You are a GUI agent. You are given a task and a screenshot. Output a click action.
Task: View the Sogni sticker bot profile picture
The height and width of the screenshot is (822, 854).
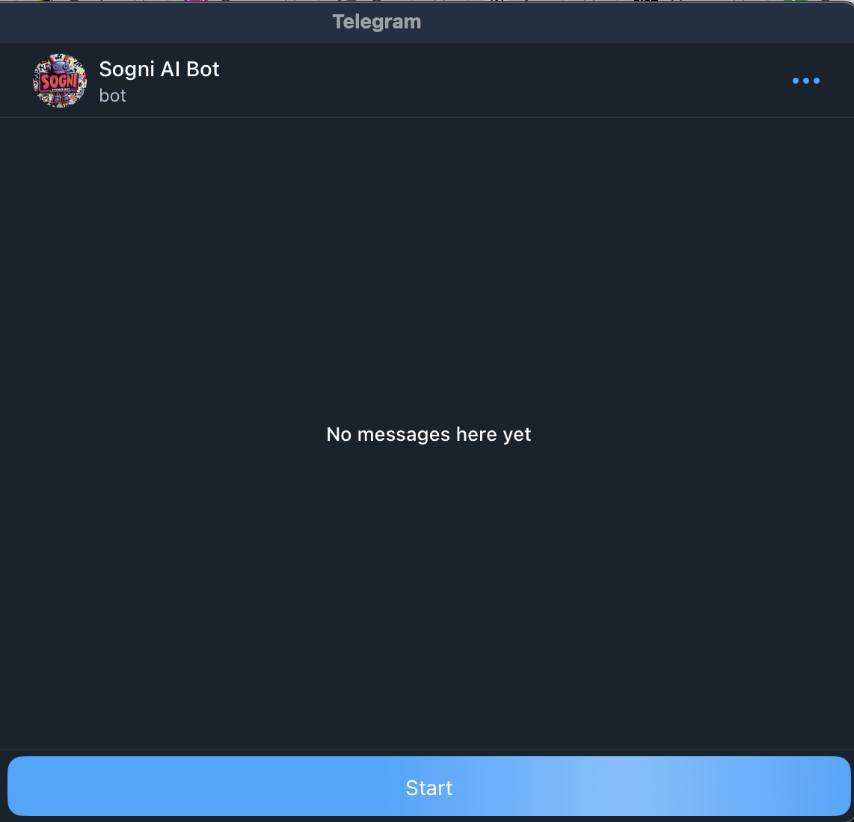[59, 81]
